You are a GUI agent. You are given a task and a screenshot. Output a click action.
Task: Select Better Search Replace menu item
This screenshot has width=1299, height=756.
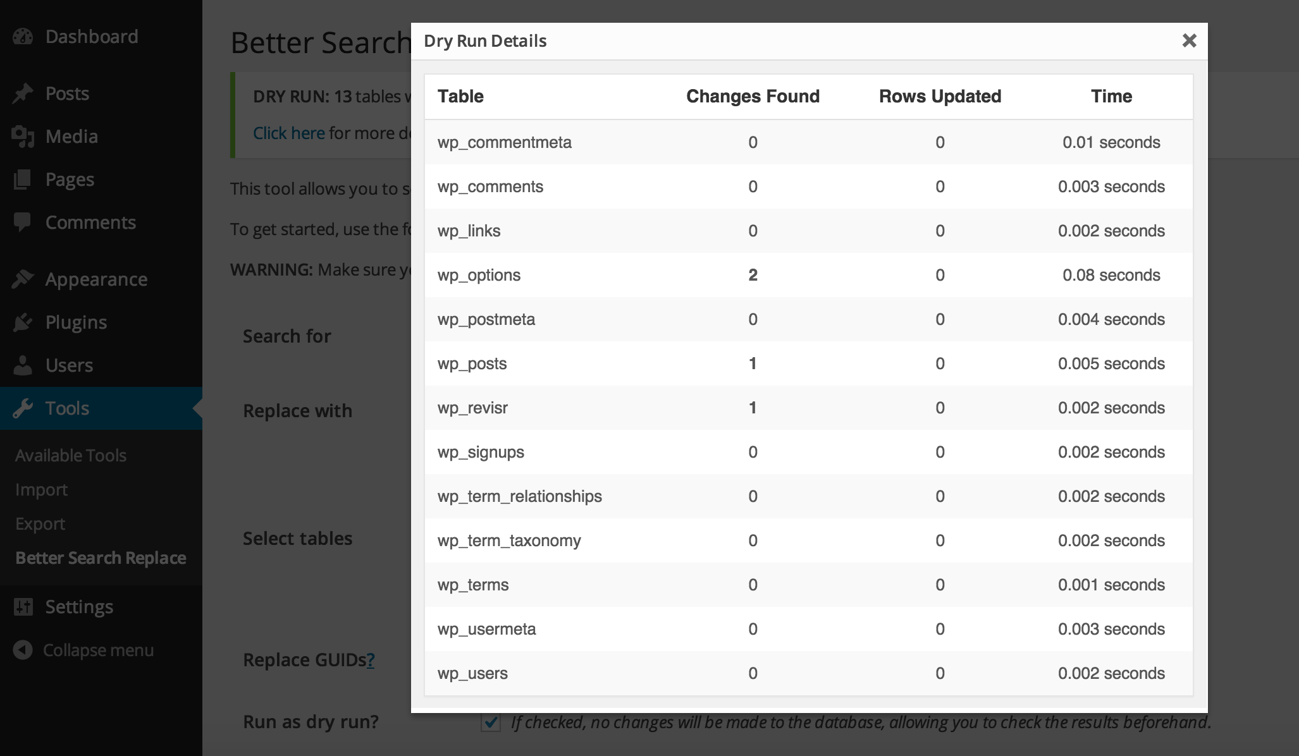[x=101, y=558]
